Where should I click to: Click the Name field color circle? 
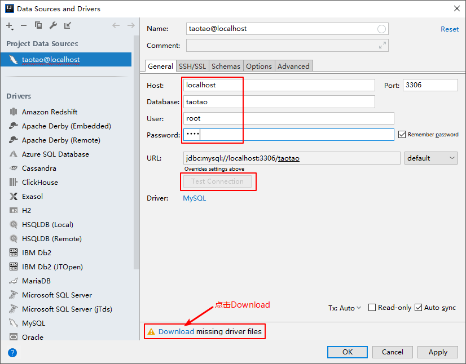tap(381, 29)
